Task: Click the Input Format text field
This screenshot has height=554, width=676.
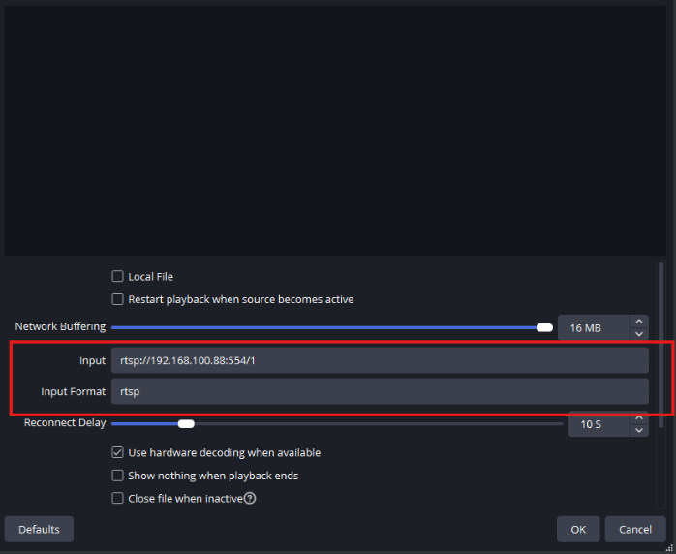Action: tap(378, 391)
